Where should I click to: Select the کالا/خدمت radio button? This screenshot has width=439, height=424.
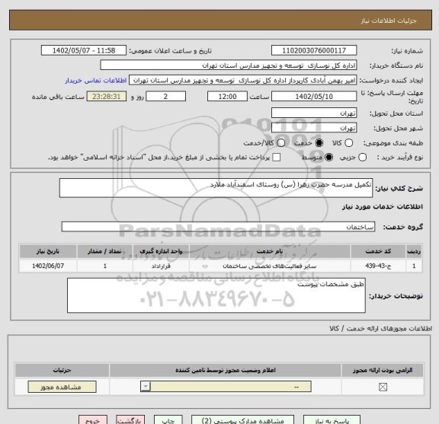(280, 143)
